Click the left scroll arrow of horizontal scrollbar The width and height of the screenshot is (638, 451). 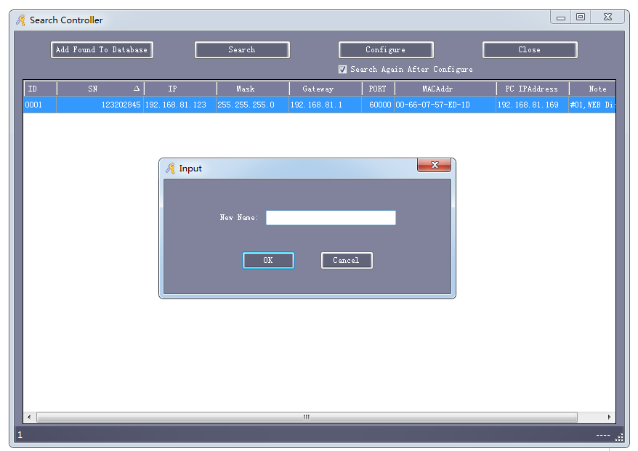[30, 418]
